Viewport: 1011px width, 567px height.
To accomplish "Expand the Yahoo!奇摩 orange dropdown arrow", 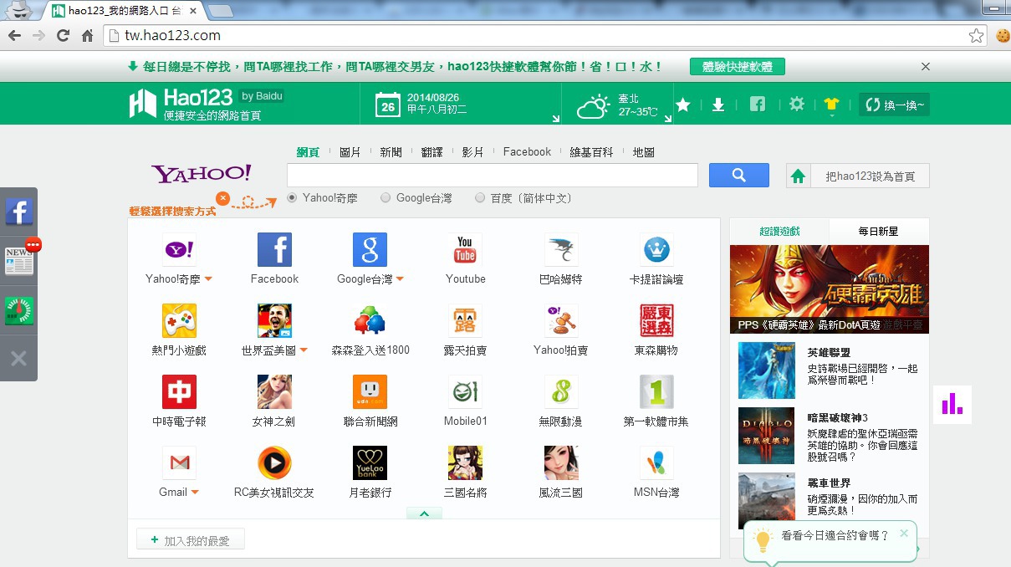I will [208, 279].
